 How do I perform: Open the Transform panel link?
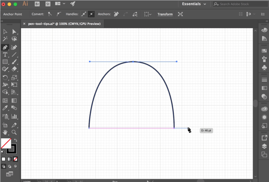pyautogui.click(x=165, y=14)
